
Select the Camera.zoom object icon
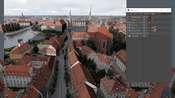tap(129, 17)
